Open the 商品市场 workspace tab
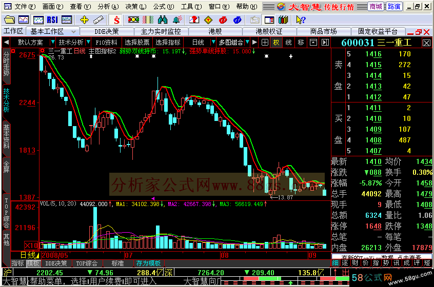434x287 pixels. [x=323, y=32]
